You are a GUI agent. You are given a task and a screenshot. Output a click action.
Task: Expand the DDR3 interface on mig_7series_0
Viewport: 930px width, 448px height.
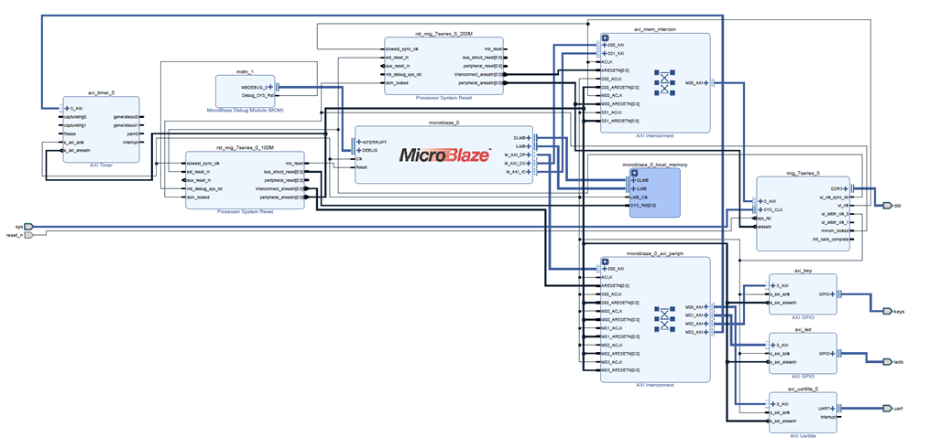[846, 188]
